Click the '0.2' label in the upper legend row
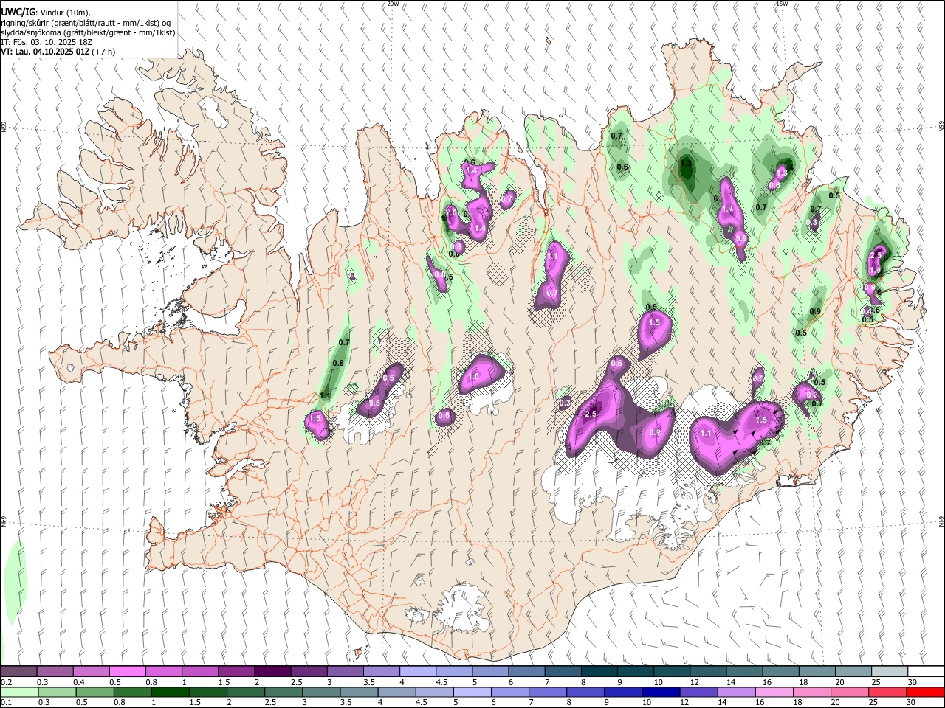The height and width of the screenshot is (708, 945). coord(6,682)
